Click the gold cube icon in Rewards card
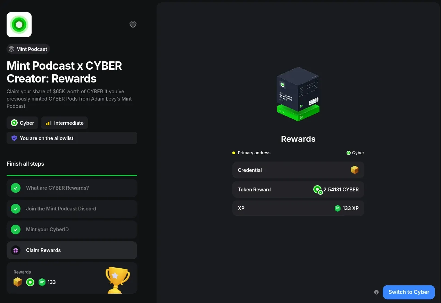The width and height of the screenshot is (441, 303). (18, 282)
